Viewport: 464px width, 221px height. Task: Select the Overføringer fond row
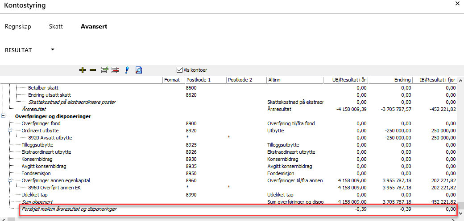tap(41, 123)
